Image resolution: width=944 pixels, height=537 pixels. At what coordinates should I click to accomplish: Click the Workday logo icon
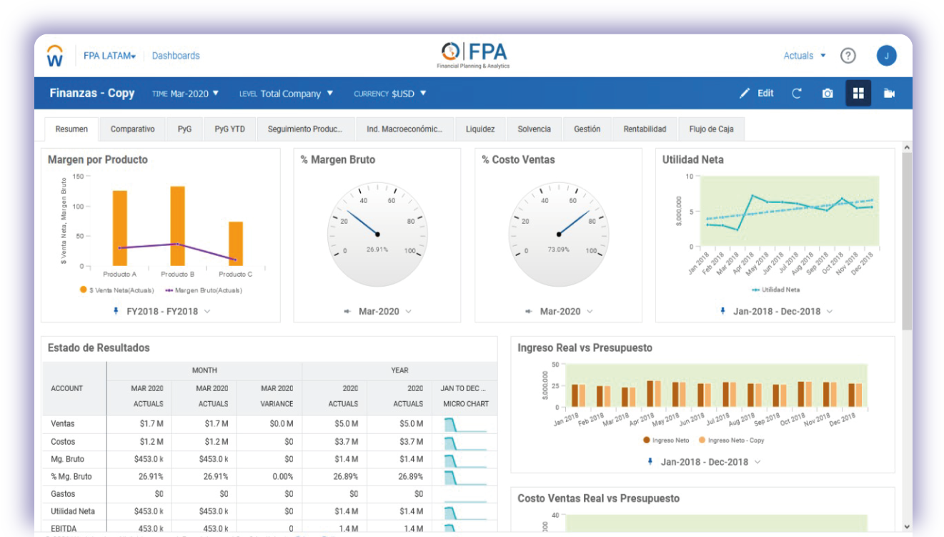tap(55, 56)
